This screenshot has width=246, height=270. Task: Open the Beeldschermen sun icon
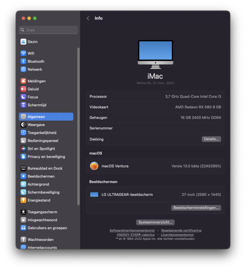[x=23, y=176]
